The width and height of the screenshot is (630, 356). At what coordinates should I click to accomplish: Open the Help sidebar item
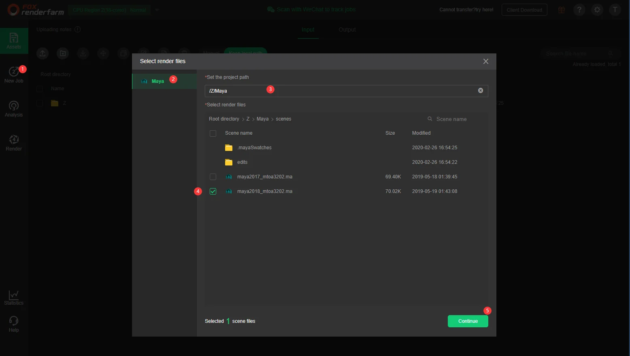tap(14, 324)
